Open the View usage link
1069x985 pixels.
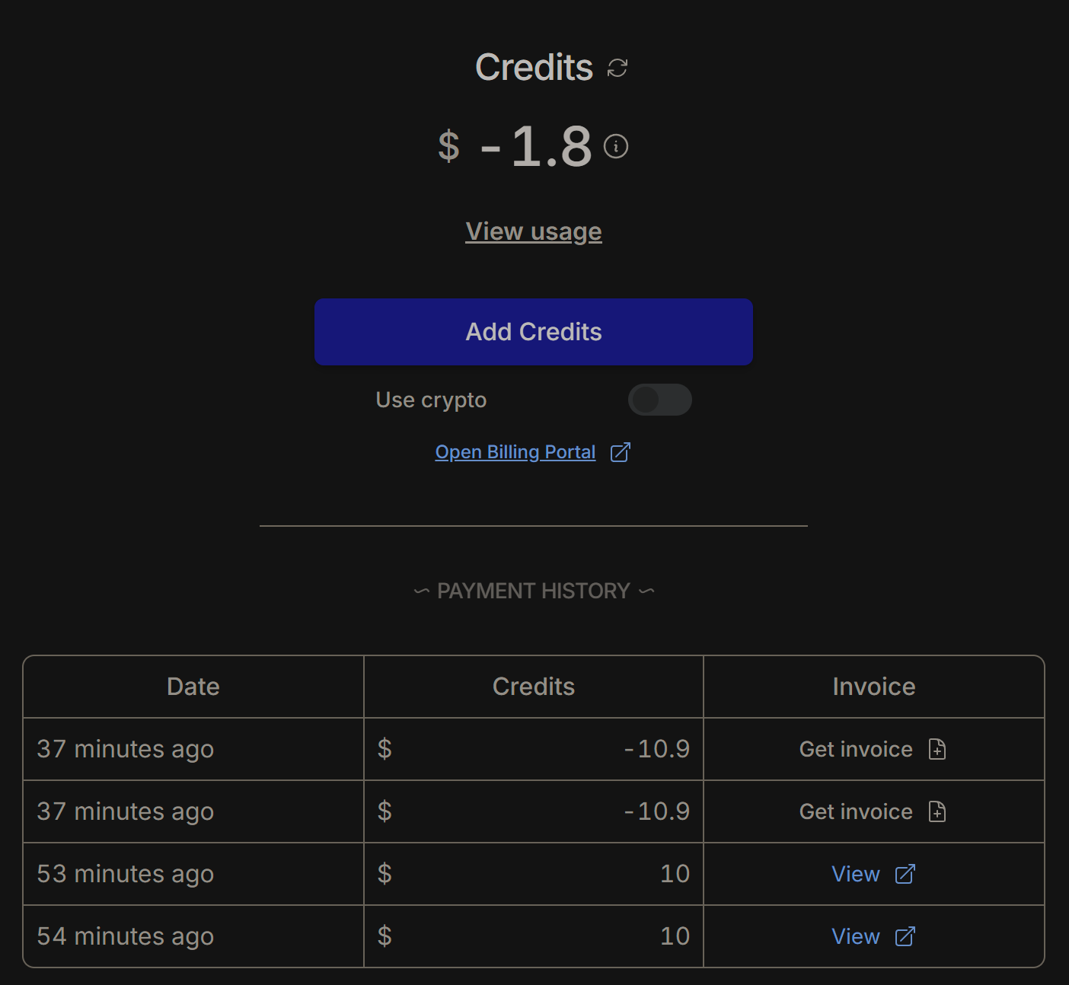pyautogui.click(x=534, y=231)
